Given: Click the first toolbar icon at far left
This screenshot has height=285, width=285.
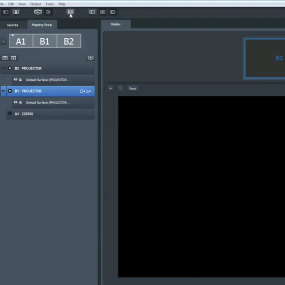Looking at the screenshot, I should [6, 12].
